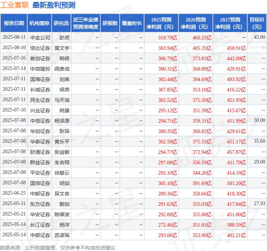The height and width of the screenshot is (251, 267).
Task: Click the 442.00亿 forecast value
Action: tap(236, 58)
